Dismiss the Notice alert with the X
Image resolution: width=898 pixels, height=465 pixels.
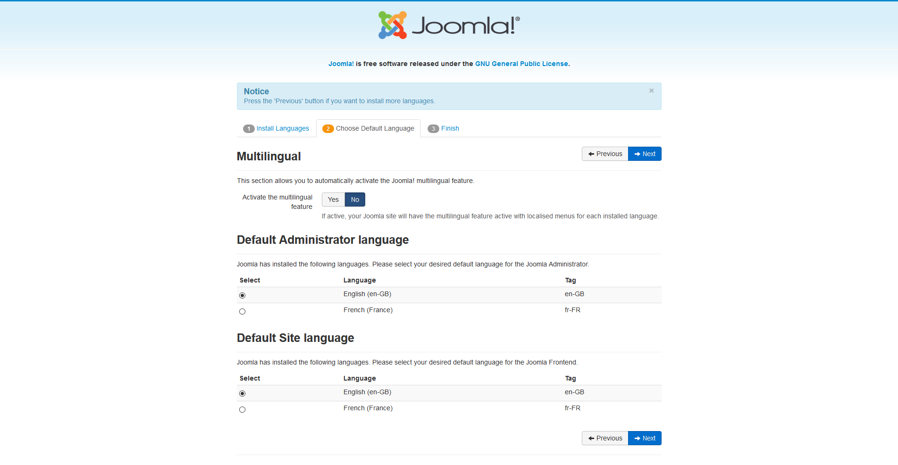(651, 91)
